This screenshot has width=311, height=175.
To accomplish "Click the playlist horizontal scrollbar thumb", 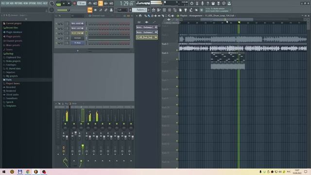I will (x=227, y=19).
